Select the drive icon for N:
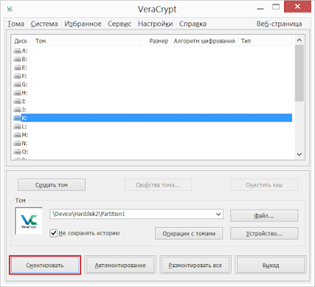 17,143
